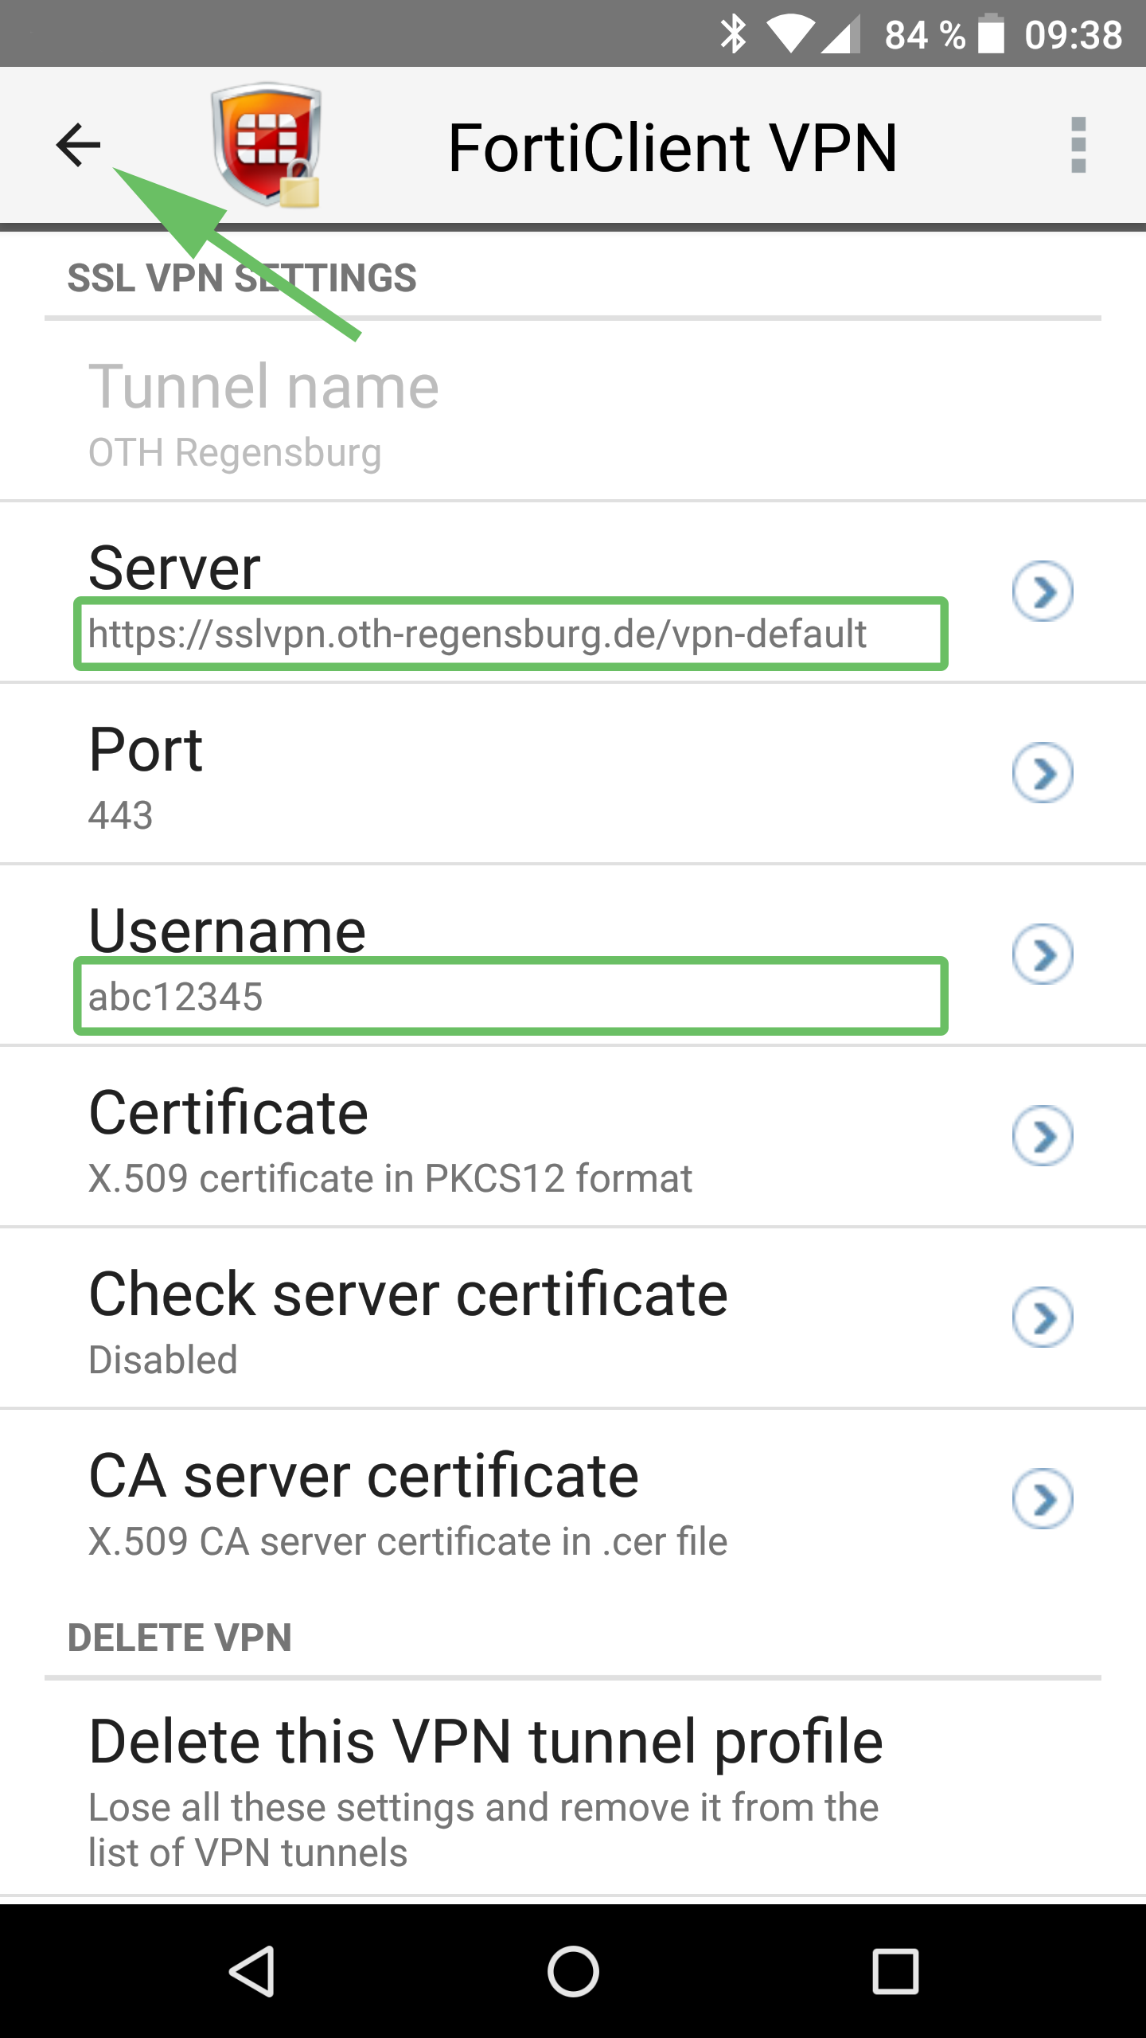The height and width of the screenshot is (2038, 1146).
Task: Tap the CA server certificate label
Action: pos(364,1477)
